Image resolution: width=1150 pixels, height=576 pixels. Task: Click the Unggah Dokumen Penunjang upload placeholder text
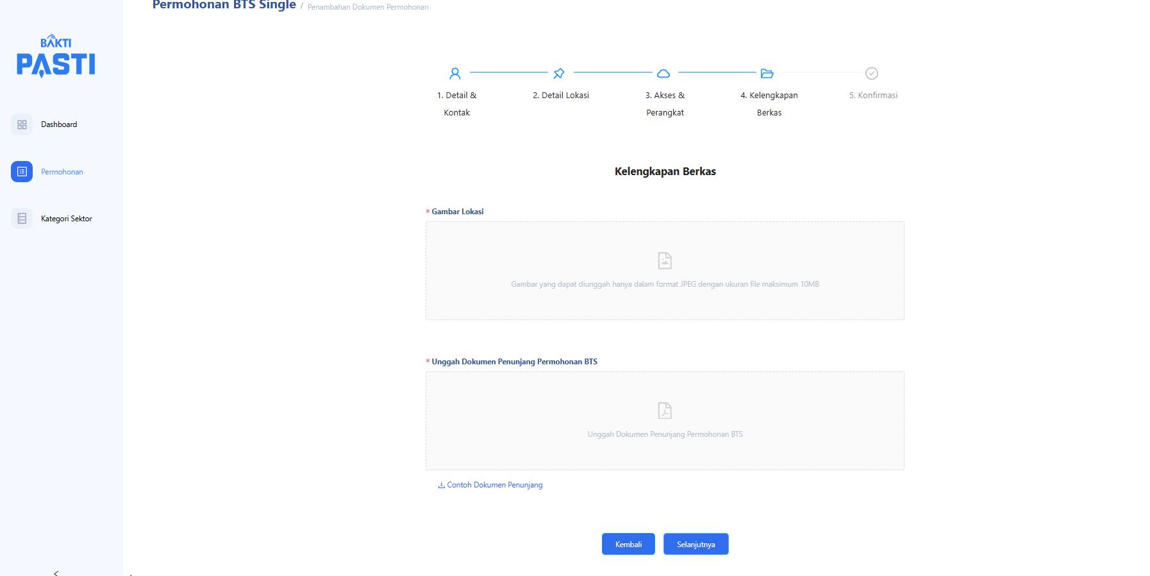tap(665, 434)
